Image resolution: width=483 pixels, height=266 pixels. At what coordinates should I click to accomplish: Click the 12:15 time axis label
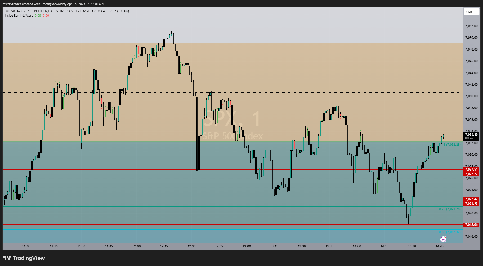click(x=164, y=246)
